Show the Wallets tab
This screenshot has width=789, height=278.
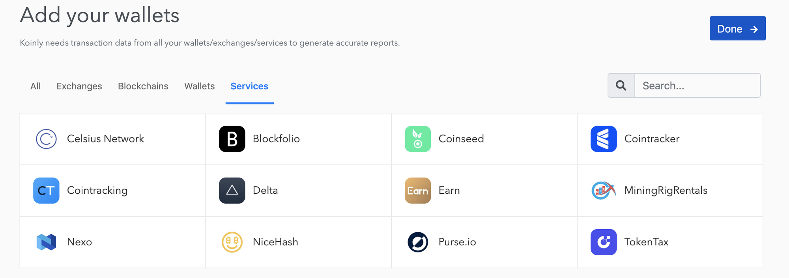click(200, 86)
